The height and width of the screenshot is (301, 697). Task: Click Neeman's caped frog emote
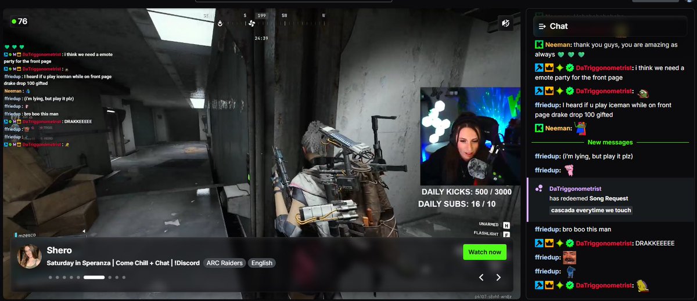pyautogui.click(x=580, y=128)
